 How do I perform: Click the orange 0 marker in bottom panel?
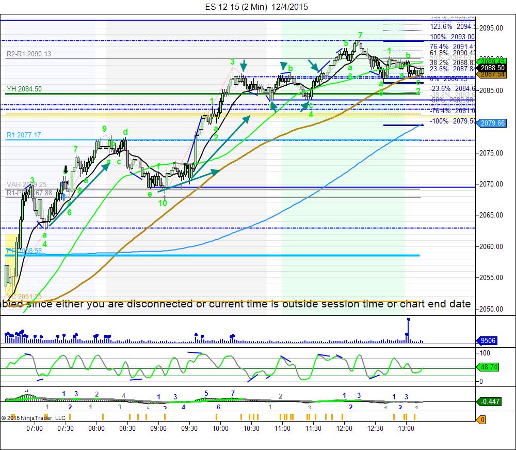click(x=481, y=420)
